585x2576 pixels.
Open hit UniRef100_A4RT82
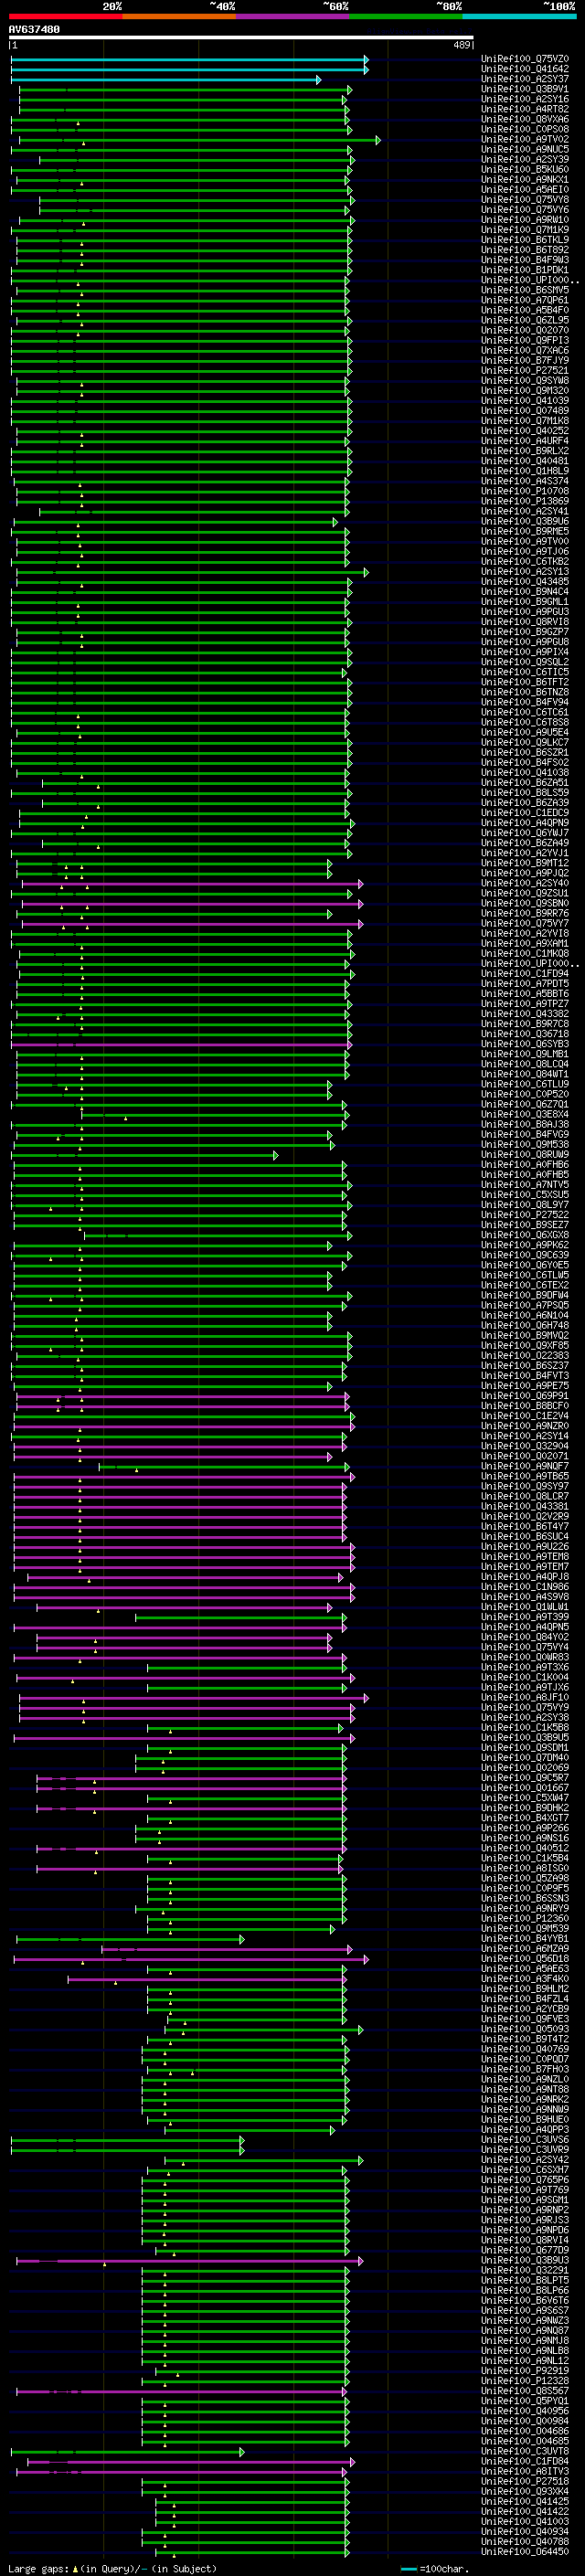tap(525, 109)
